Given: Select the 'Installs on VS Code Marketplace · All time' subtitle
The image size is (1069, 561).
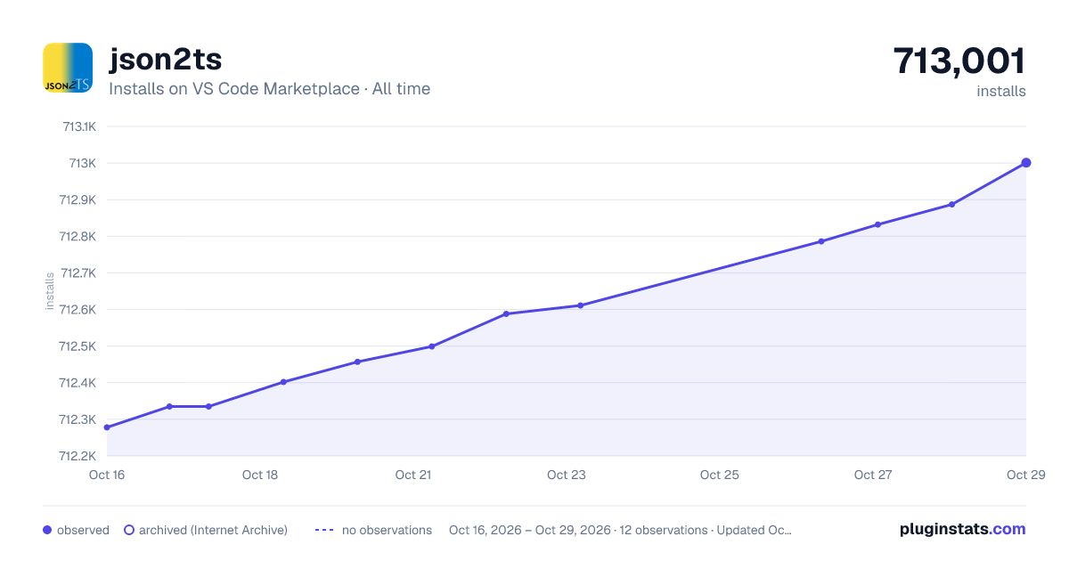Looking at the screenshot, I should coord(269,89).
